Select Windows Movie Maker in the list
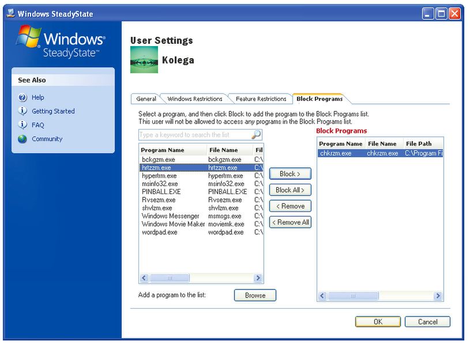The image size is (470, 345). [201, 224]
